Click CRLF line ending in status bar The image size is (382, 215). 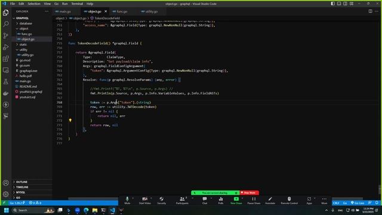[335, 203]
